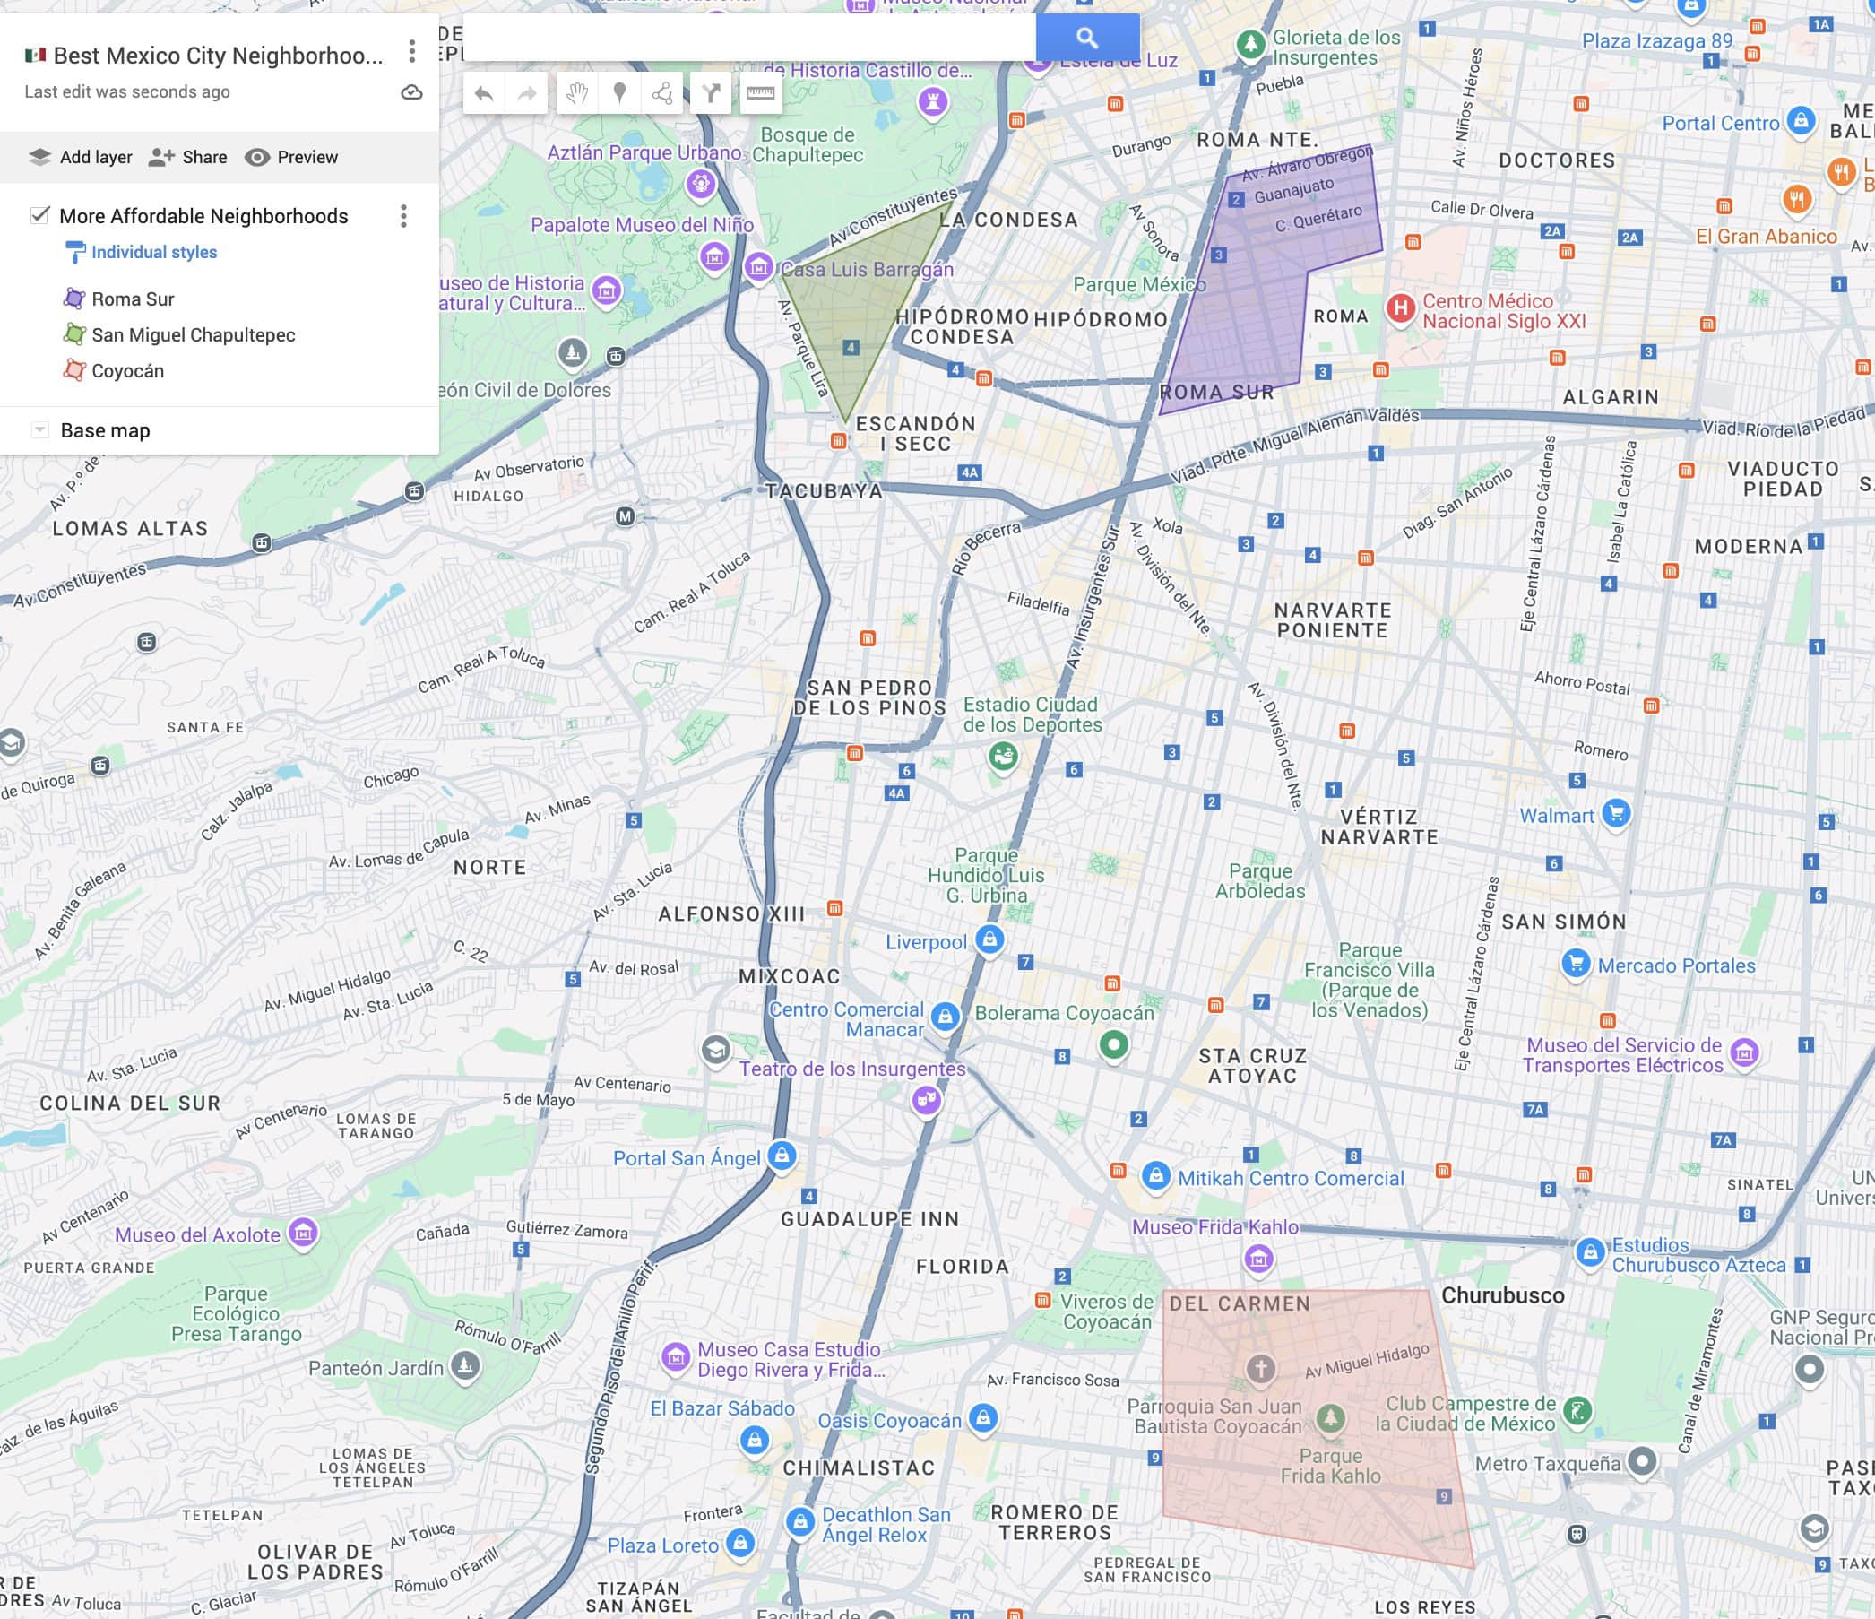The width and height of the screenshot is (1875, 1619).
Task: Click the cloud saved status icon
Action: (x=411, y=92)
